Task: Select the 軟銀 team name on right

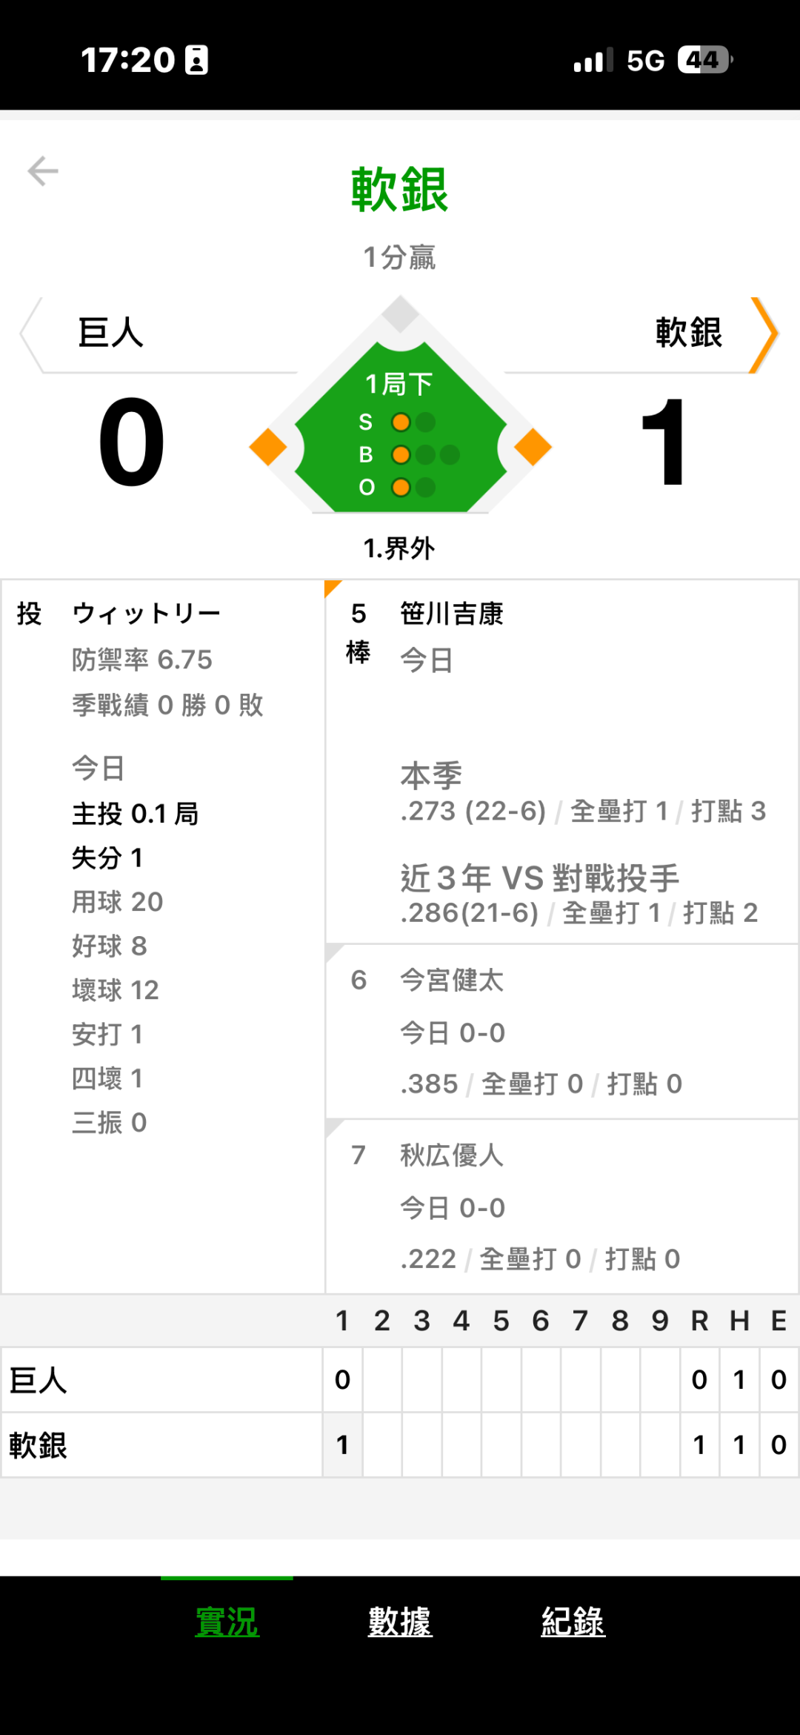Action: (688, 333)
